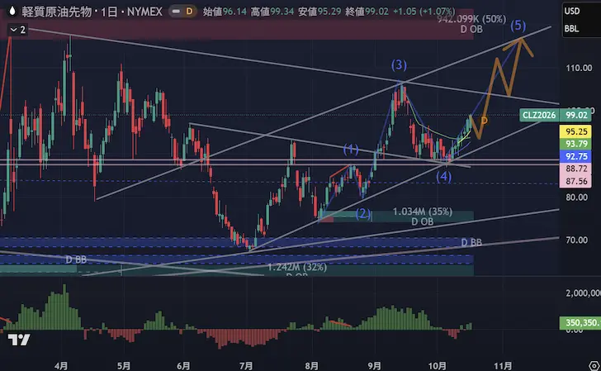
Task: Click the symbol title 軽質原油先物
Action: click(57, 12)
